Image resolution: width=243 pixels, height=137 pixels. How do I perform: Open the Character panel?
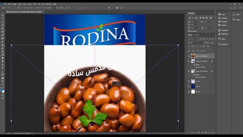point(223,44)
